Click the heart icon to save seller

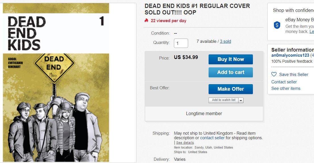pyautogui.click(x=274, y=75)
